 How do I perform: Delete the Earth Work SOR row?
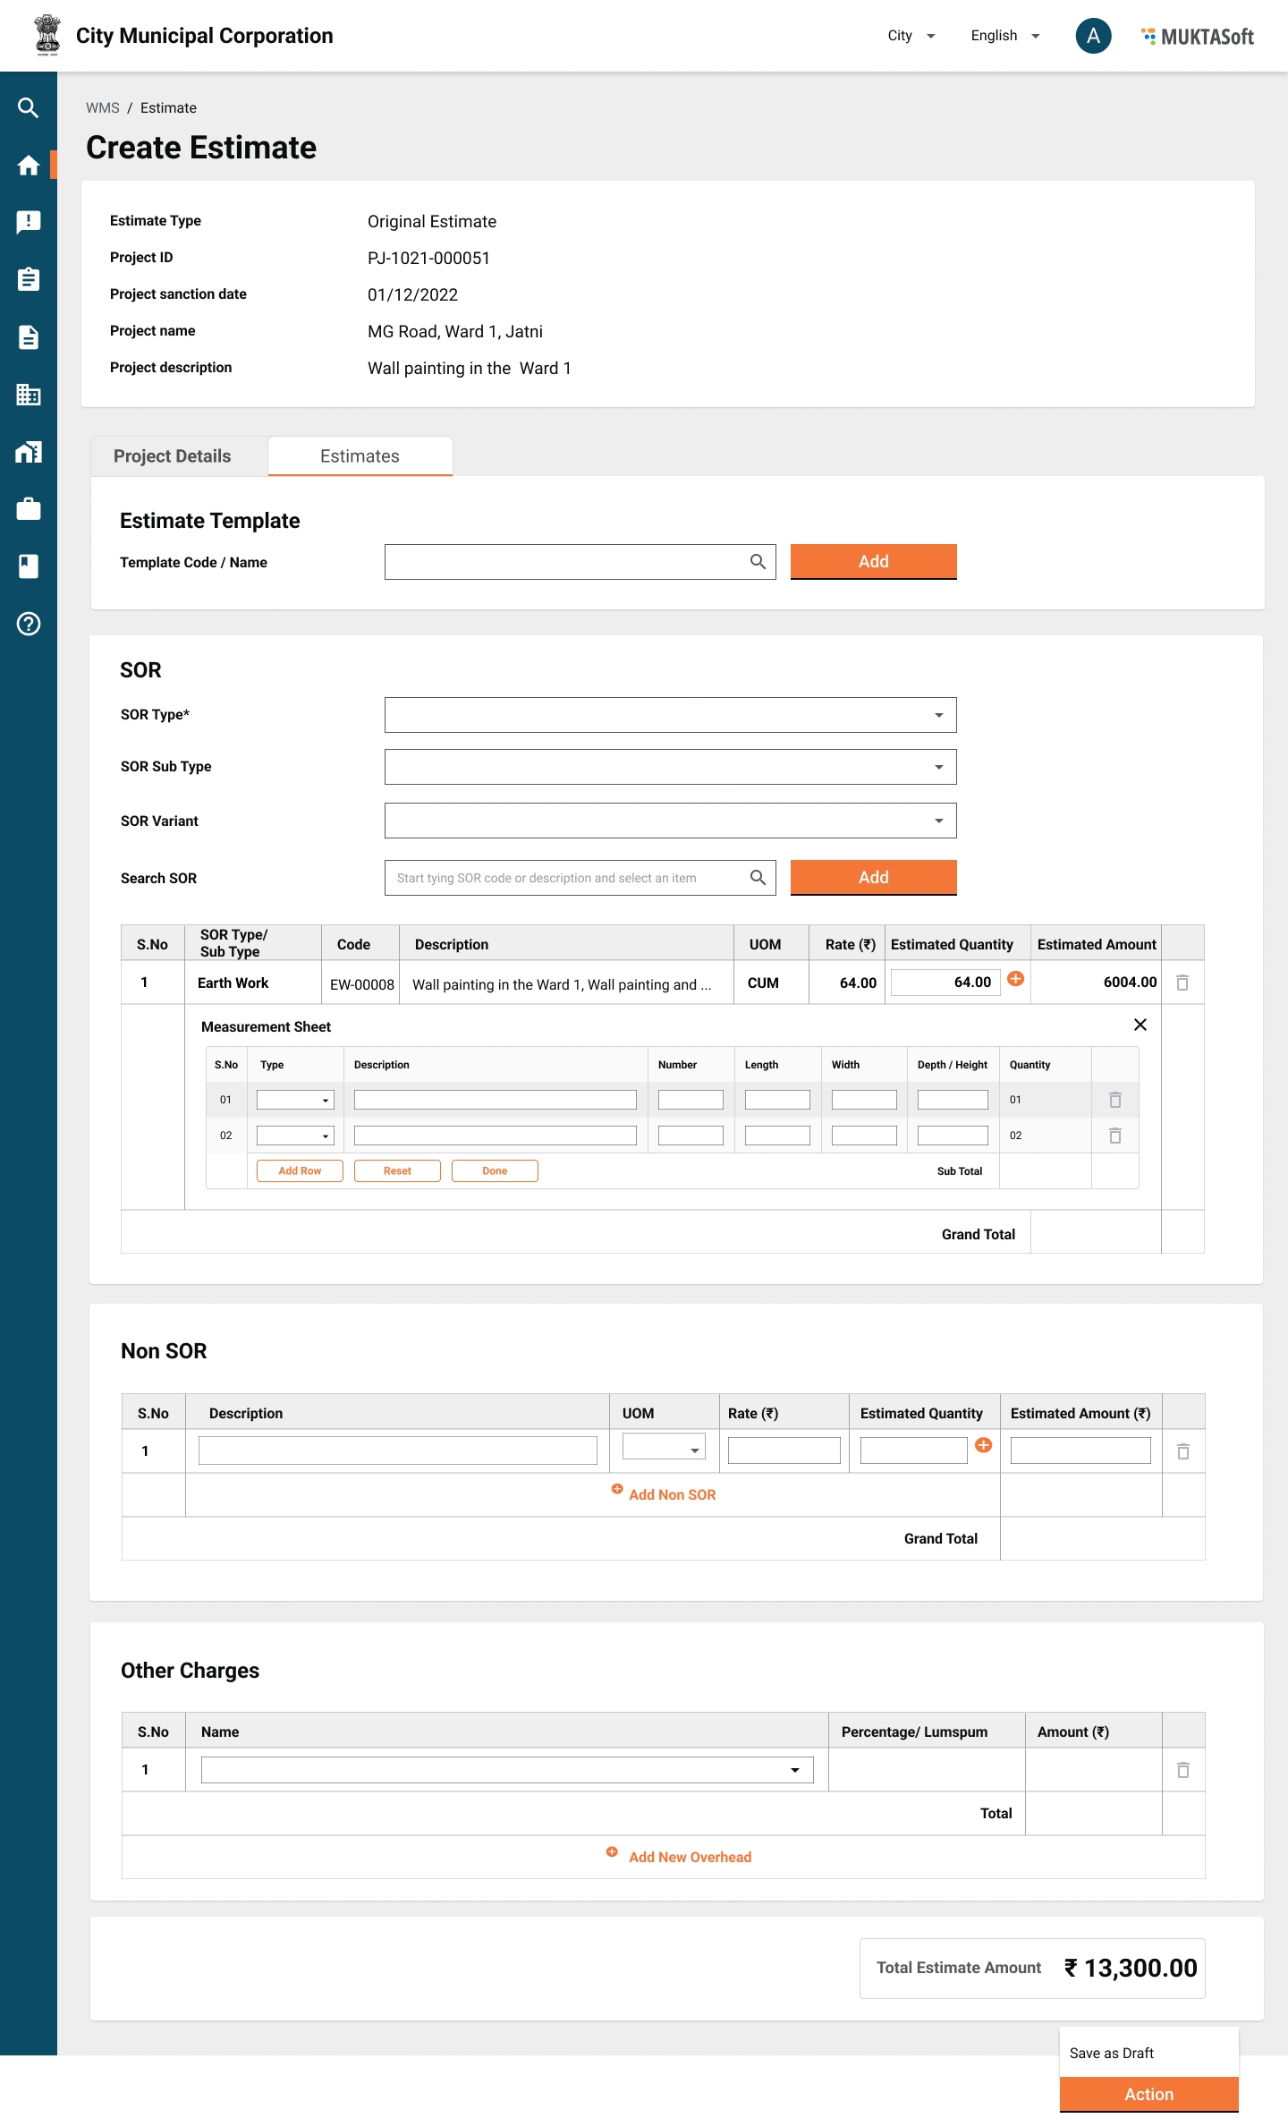click(x=1182, y=983)
